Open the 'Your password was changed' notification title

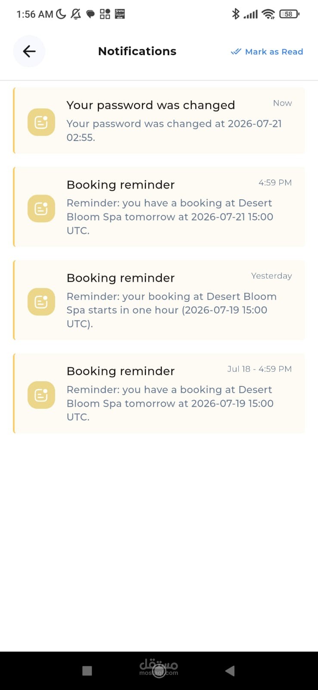(x=151, y=105)
